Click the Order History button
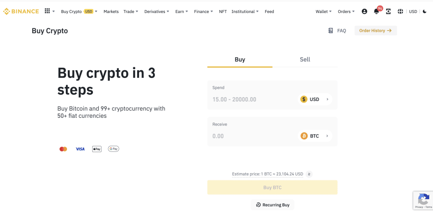This screenshot has height=214, width=433. click(376, 31)
